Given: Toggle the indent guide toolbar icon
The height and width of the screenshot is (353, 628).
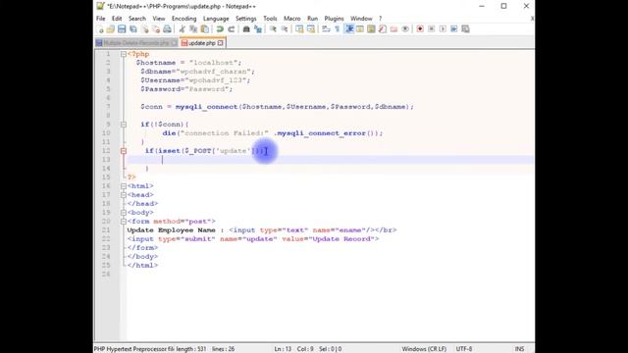Looking at the screenshot, I should pyautogui.click(x=349, y=29).
